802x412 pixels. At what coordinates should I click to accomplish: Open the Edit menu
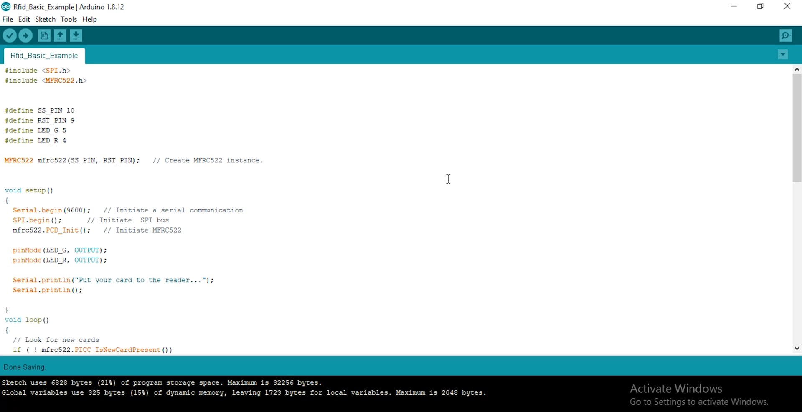tap(24, 19)
